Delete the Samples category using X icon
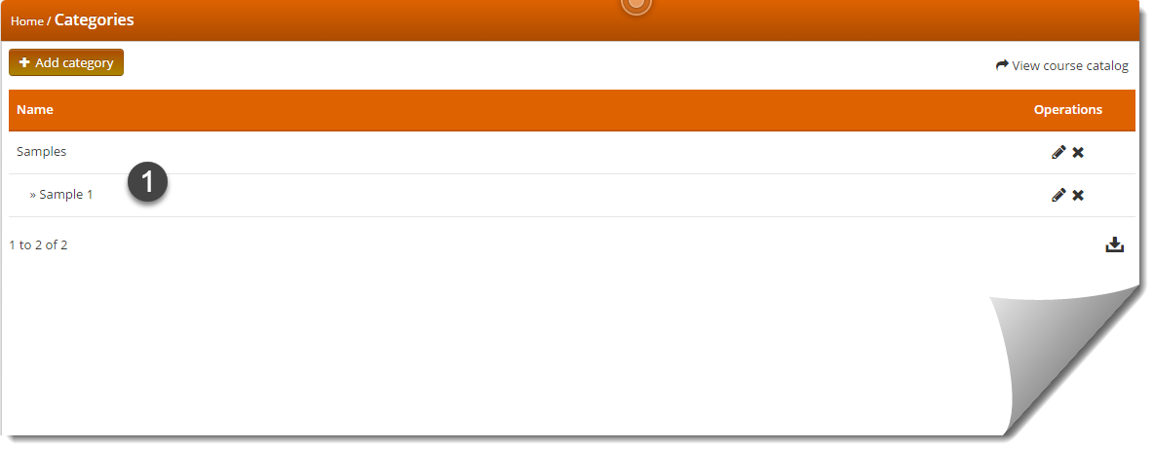 coord(1078,152)
